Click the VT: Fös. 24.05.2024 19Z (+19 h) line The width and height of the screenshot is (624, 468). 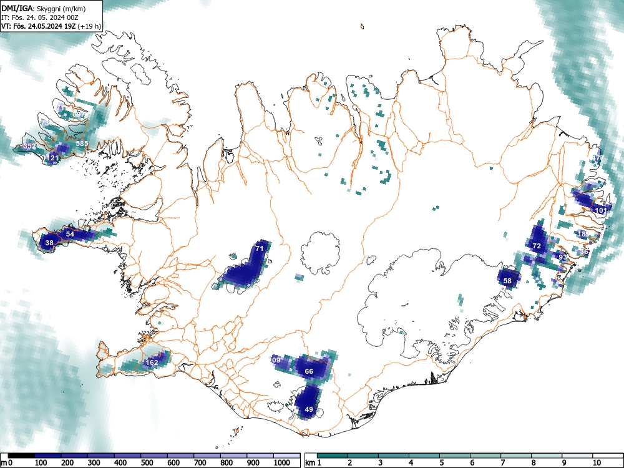click(51, 26)
